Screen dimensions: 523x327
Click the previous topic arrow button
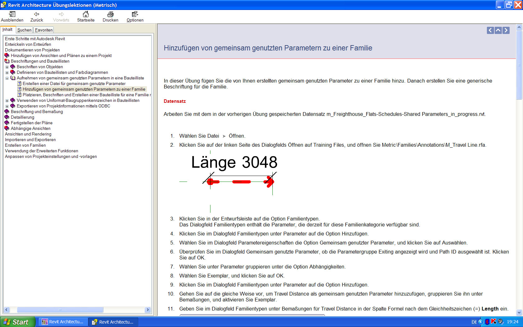490,30
